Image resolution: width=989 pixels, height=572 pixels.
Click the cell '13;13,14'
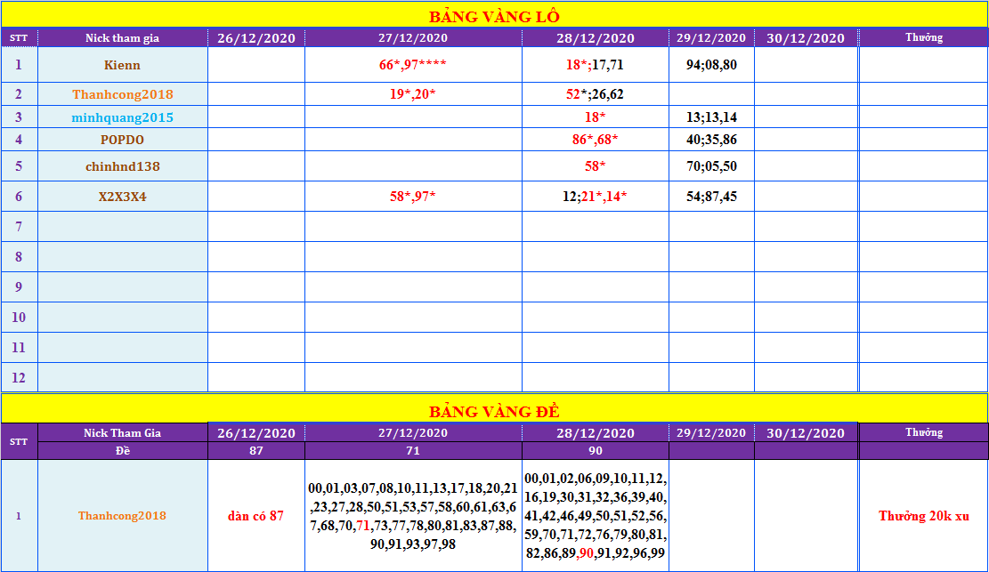coord(711,117)
